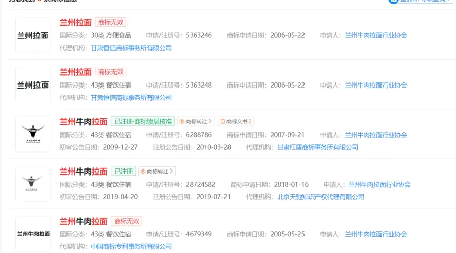
Task: Click chevron arrow on 商标转让 in 28724582 row
Action: (x=171, y=171)
